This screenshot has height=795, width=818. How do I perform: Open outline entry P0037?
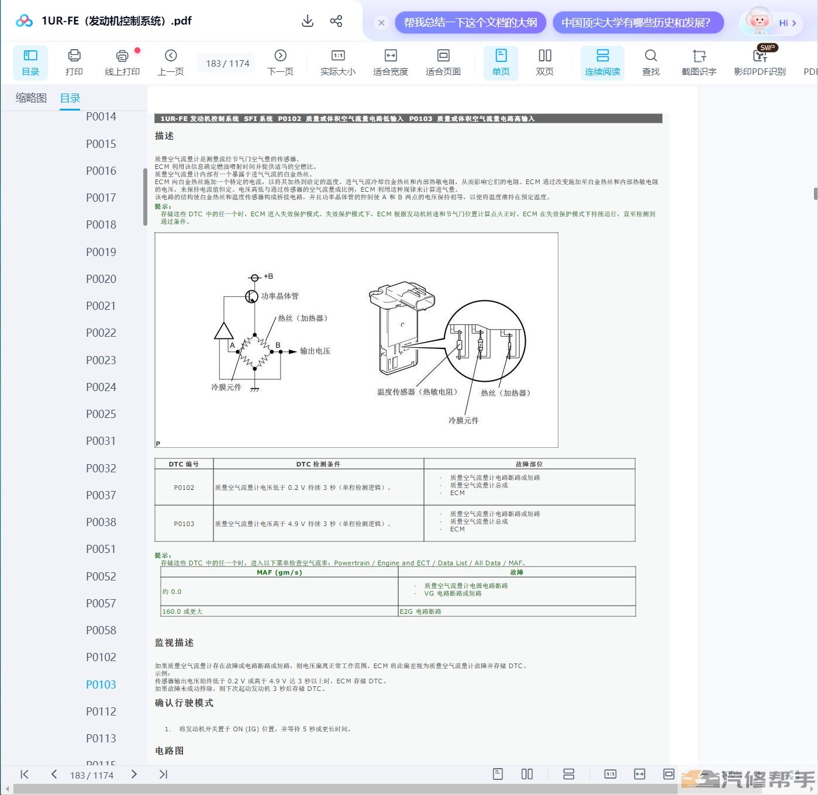tap(101, 495)
